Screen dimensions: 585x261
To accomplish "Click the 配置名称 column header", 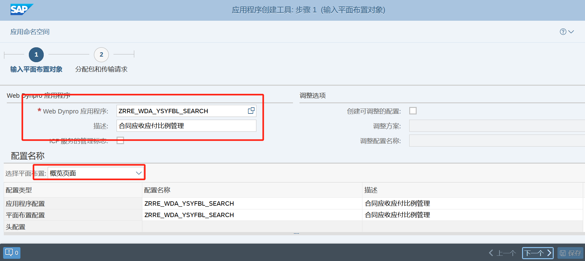I will 252,190.
